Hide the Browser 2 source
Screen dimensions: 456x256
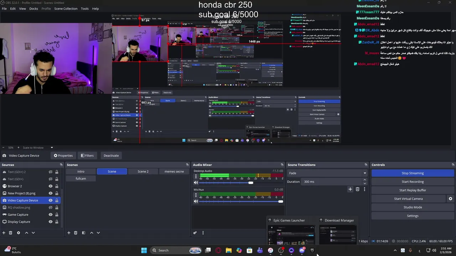(51, 186)
